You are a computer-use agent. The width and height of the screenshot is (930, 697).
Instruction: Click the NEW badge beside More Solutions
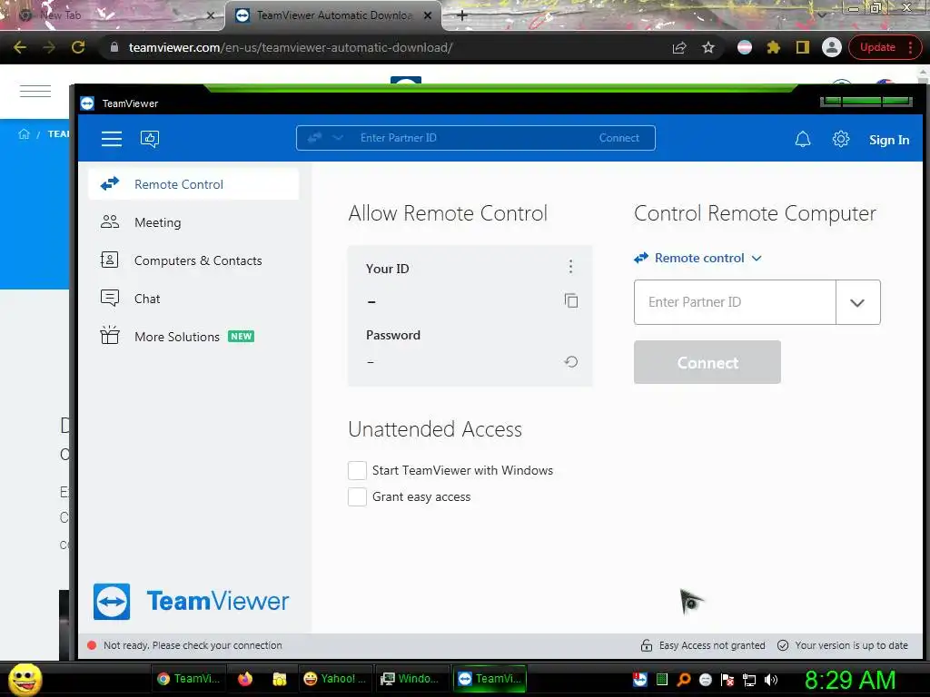coord(241,336)
